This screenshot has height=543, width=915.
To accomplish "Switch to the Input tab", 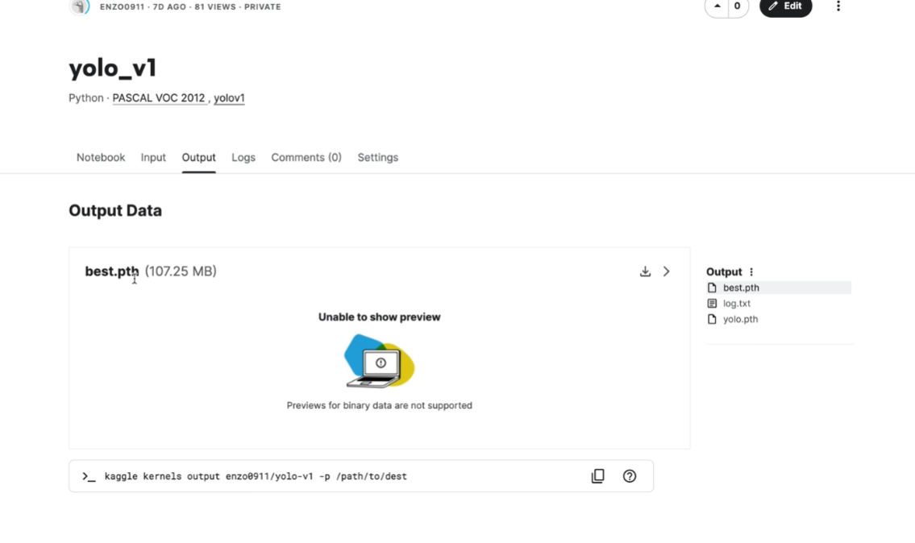I will pyautogui.click(x=153, y=157).
